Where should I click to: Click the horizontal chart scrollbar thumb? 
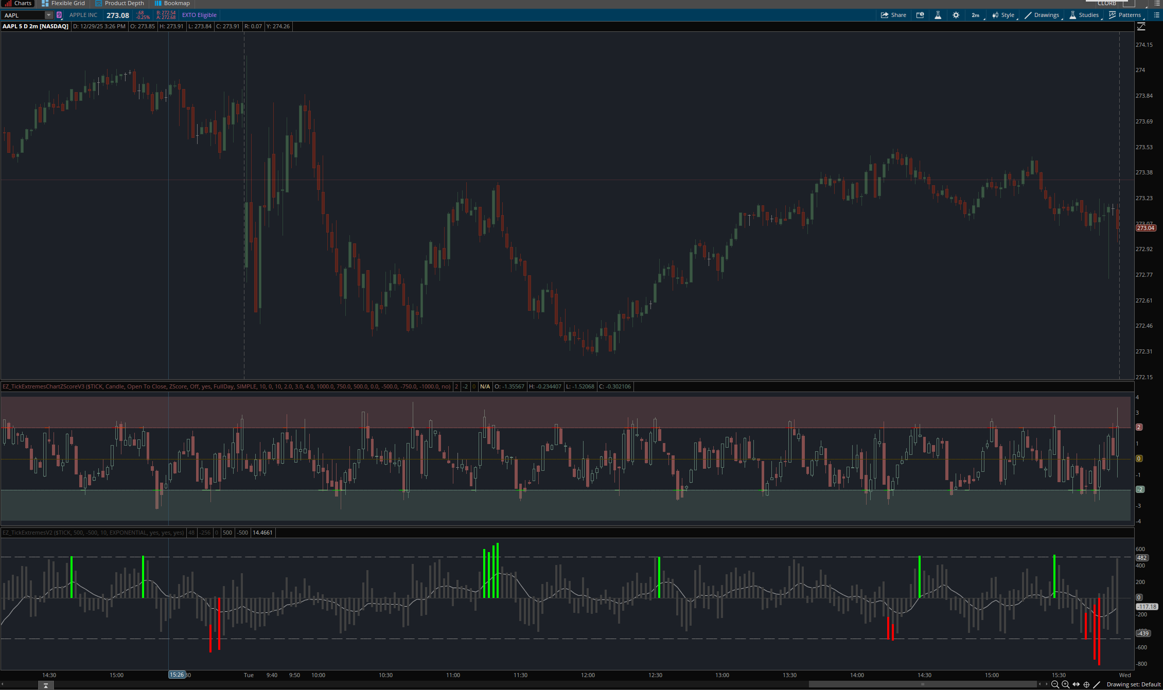coord(922,684)
